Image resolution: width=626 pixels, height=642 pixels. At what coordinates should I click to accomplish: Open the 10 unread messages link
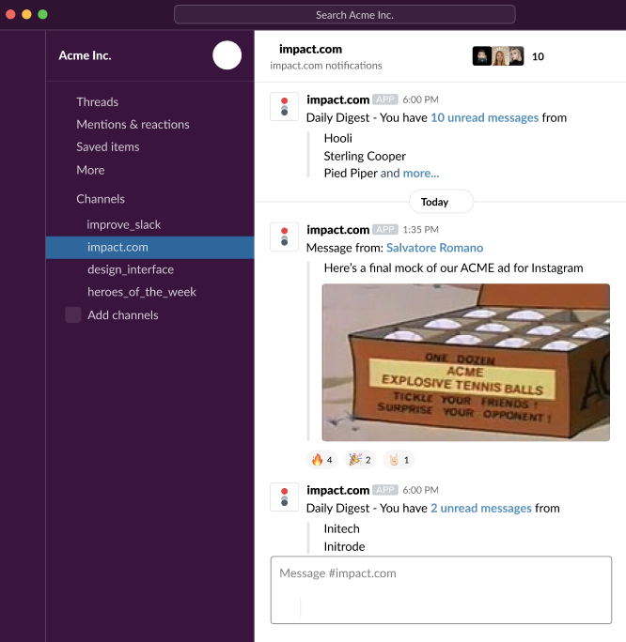484,117
